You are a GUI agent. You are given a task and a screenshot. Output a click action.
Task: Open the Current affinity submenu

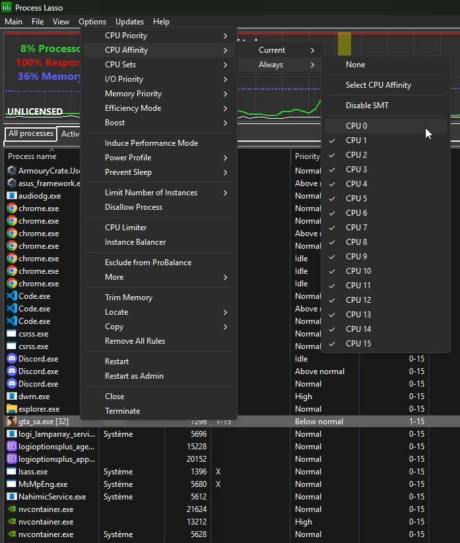[280, 50]
